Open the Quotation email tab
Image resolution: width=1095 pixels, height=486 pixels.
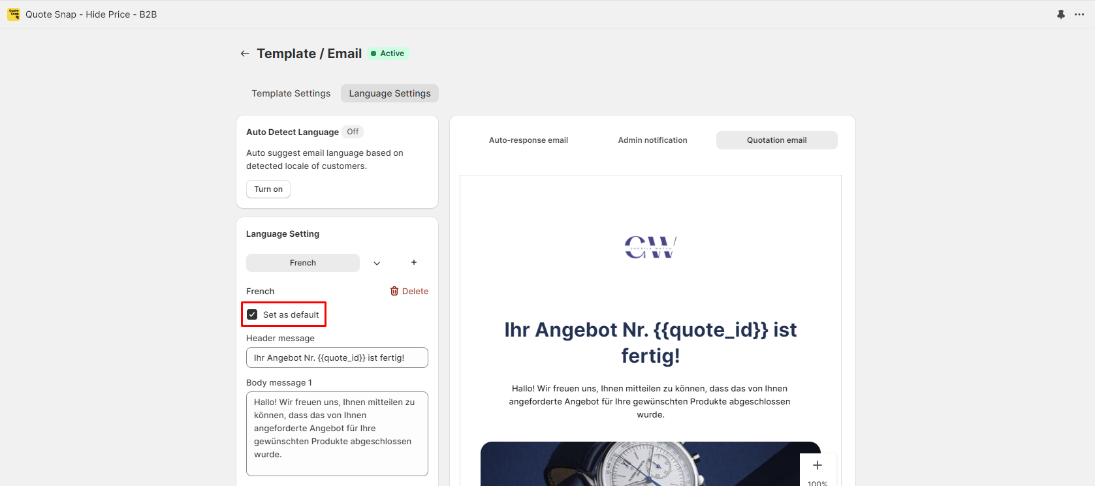[777, 140]
